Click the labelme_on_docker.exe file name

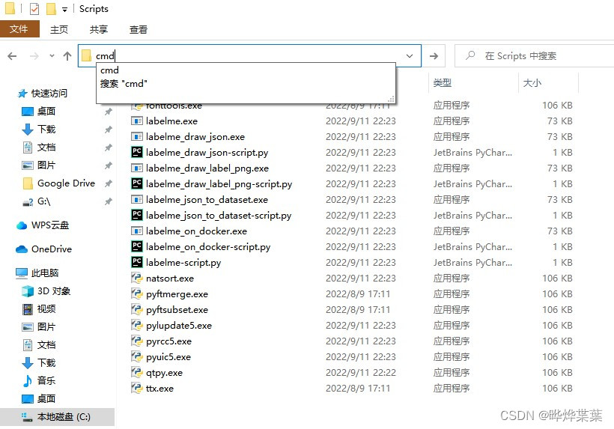tap(196, 231)
